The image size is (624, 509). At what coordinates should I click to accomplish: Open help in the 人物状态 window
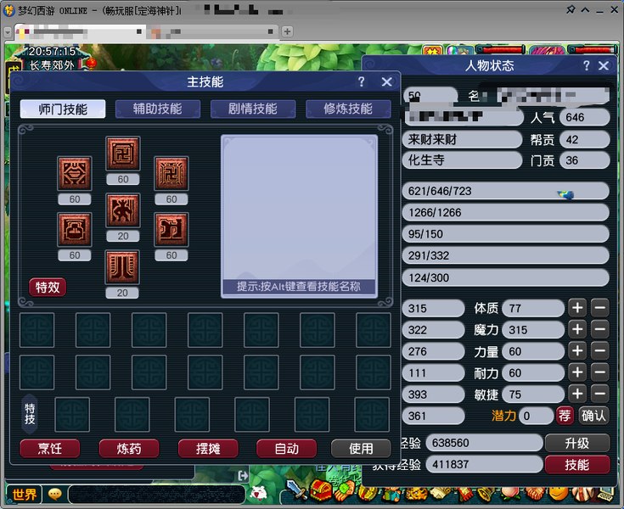[587, 65]
